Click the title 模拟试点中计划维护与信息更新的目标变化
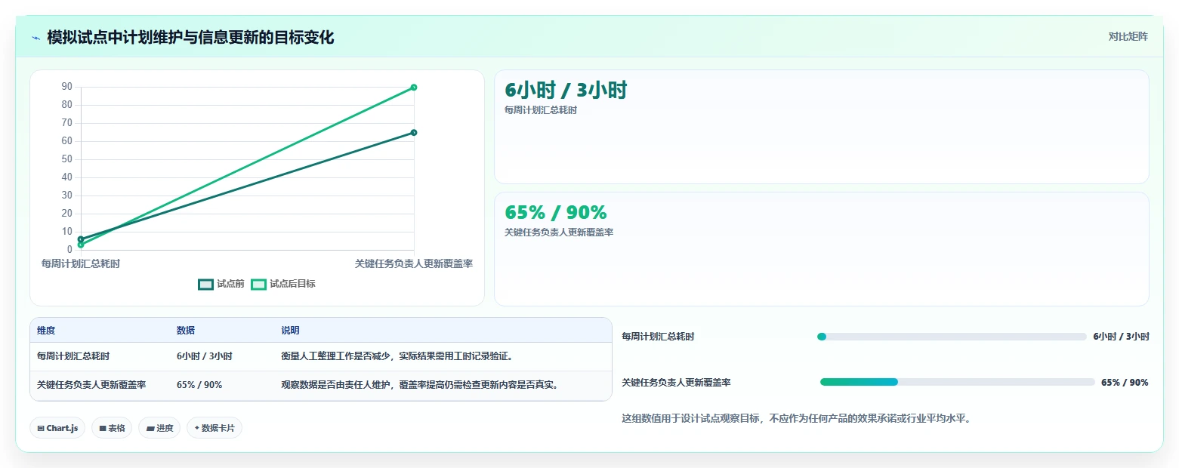1179x468 pixels. click(x=190, y=38)
